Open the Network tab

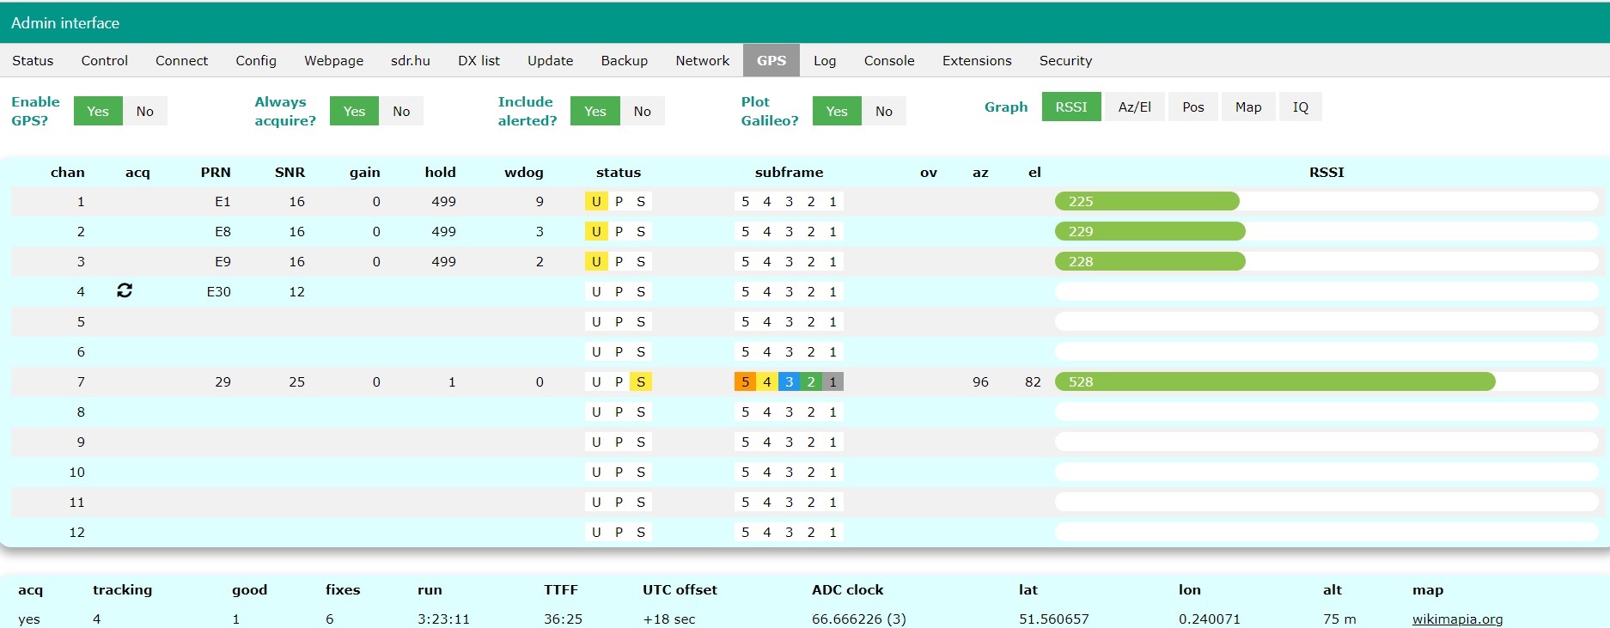click(702, 61)
